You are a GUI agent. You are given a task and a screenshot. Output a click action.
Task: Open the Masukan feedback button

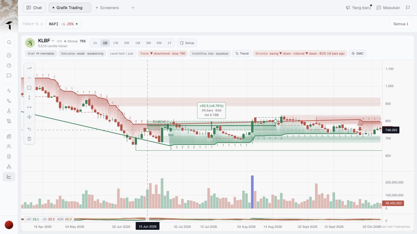pyautogui.click(x=388, y=7)
